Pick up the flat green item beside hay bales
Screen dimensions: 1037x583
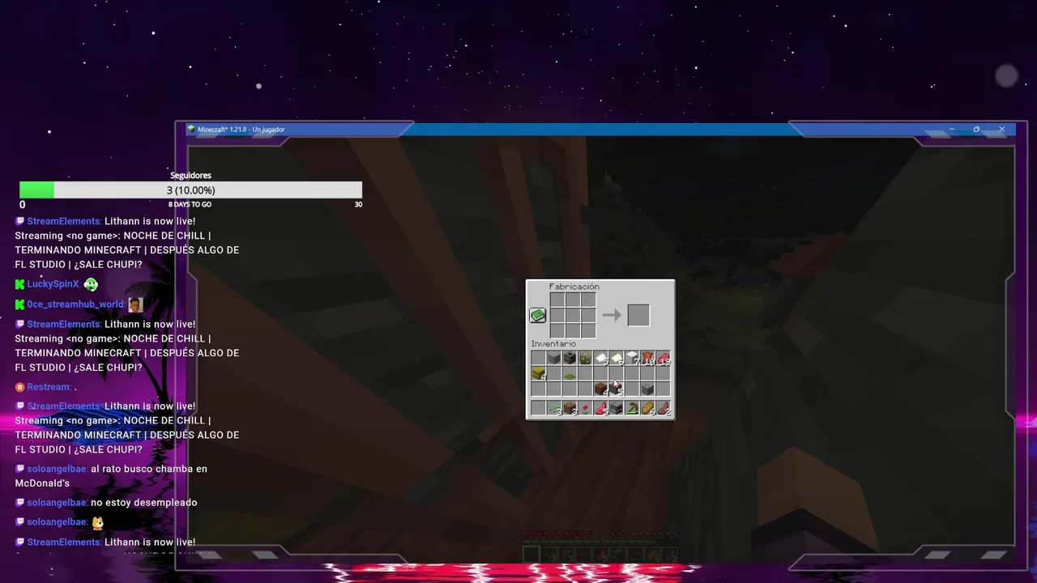[x=570, y=373]
